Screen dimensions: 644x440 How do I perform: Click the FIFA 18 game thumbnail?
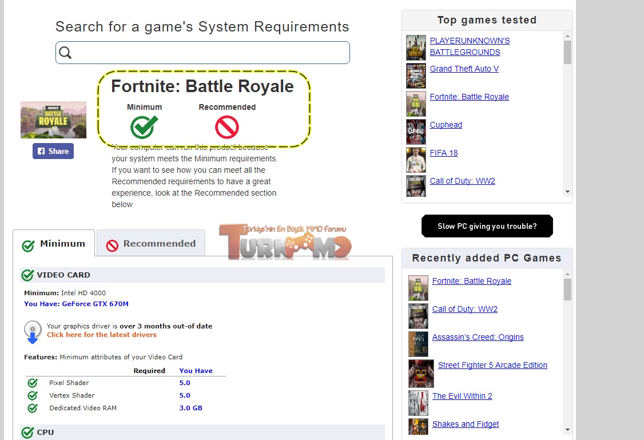point(416,160)
